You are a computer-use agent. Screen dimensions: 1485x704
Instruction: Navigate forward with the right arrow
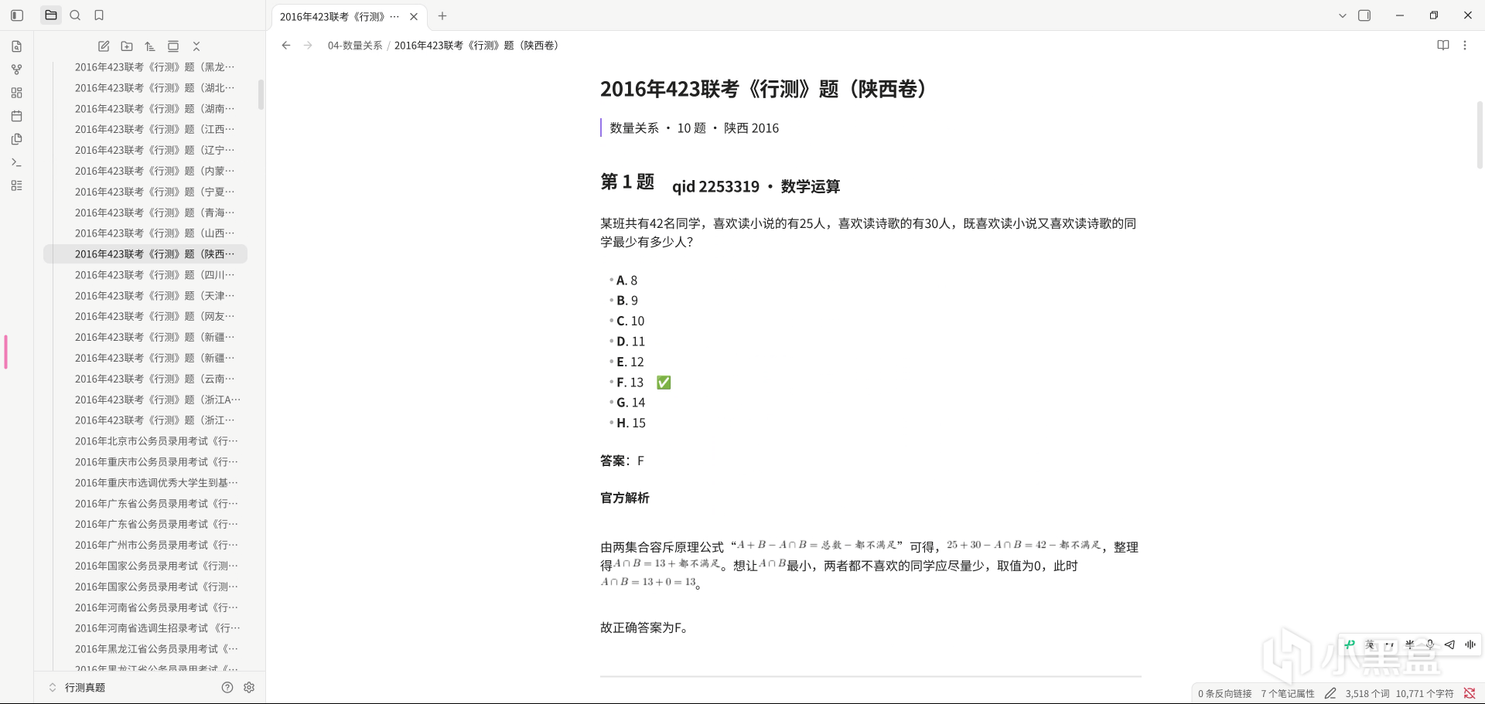308,46
